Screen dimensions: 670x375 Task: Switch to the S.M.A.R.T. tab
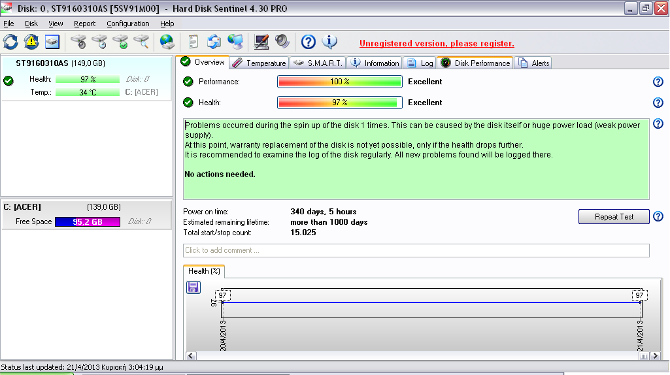(x=318, y=63)
